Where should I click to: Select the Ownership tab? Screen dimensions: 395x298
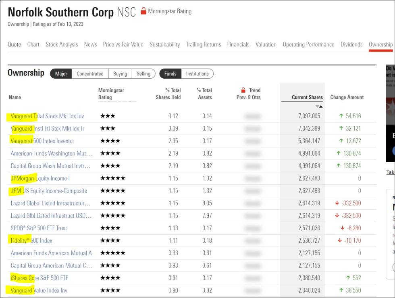(380, 44)
